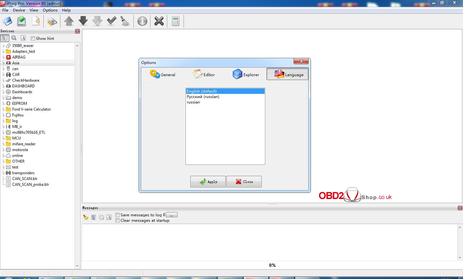The height and width of the screenshot is (279, 463).
Task: Click the broom erase icon in main toolbar
Action: [125, 22]
